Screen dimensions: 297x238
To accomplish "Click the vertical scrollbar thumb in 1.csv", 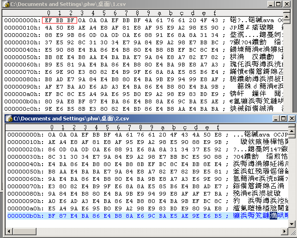I will pos(286,22).
